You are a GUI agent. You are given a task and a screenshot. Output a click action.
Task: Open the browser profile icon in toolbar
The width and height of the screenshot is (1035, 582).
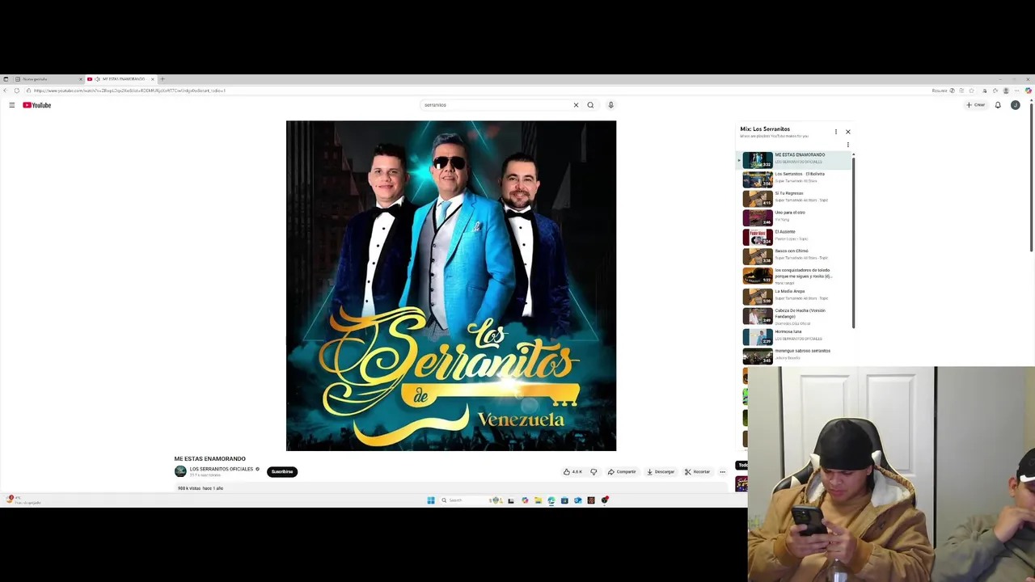pyautogui.click(x=1006, y=91)
